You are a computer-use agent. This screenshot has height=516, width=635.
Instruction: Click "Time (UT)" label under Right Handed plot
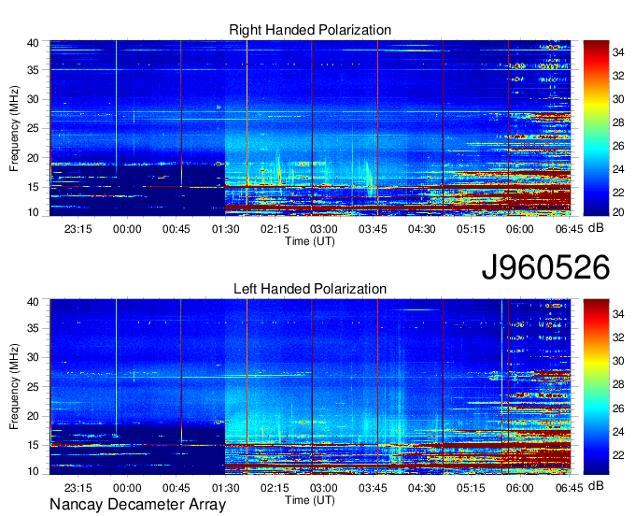tap(310, 241)
